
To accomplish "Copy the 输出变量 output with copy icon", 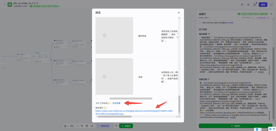I will pos(209,34).
